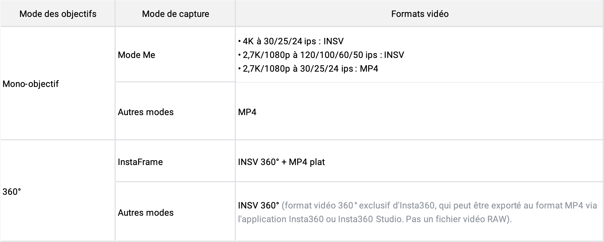604x242 pixels.
Task: Select the "Mono-objectif" lens mode cell
Action: coord(30,84)
